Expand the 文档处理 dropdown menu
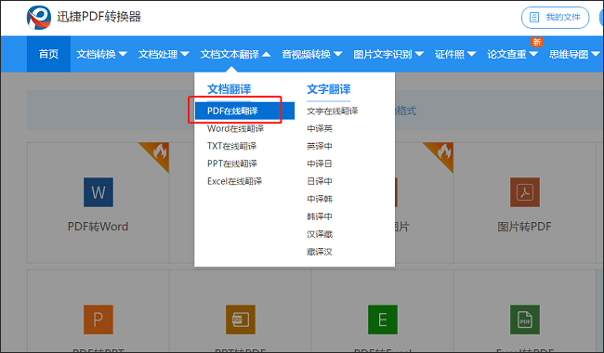 (164, 54)
